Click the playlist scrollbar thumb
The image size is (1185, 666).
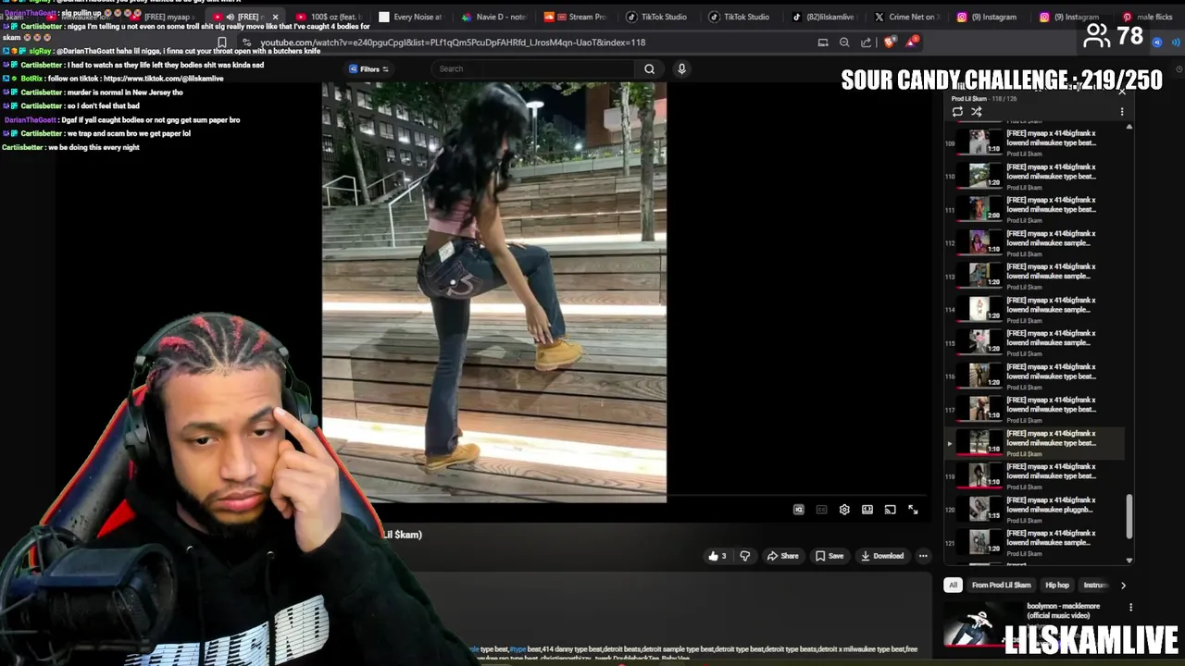click(1129, 516)
